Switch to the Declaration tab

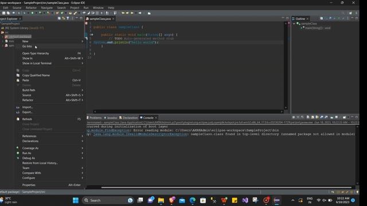tap(128, 118)
